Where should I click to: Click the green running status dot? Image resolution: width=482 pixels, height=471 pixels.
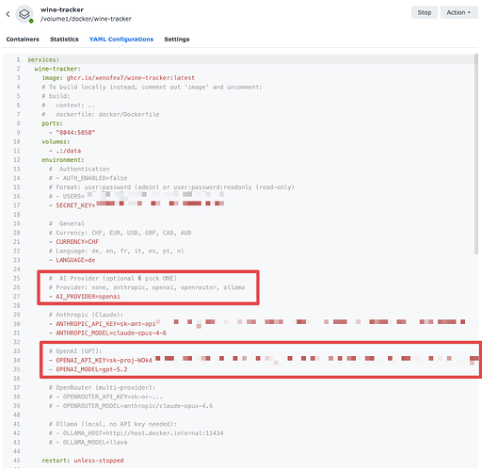pyautogui.click(x=31, y=21)
